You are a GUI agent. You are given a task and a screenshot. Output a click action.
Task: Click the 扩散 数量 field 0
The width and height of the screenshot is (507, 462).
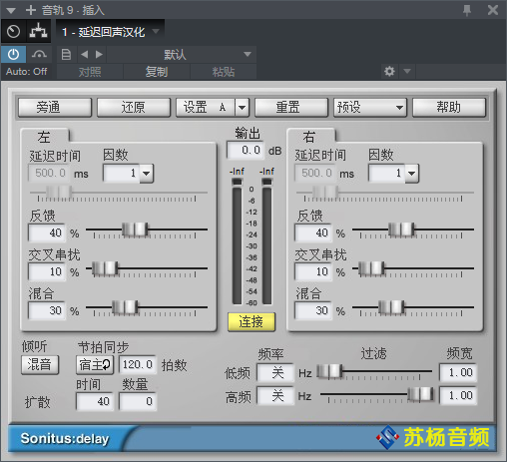coord(138,401)
